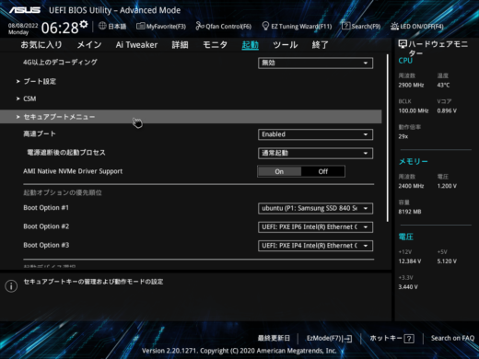Set AMI Native NVMe Driver Support Off
The image size is (479, 359).
click(x=323, y=171)
